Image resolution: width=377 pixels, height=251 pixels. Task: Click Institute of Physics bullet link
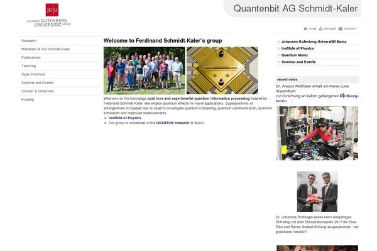[125, 118]
